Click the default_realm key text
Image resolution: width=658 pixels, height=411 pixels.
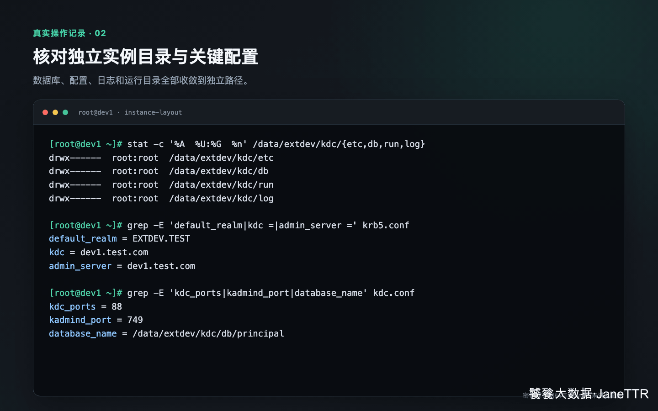[83, 239]
